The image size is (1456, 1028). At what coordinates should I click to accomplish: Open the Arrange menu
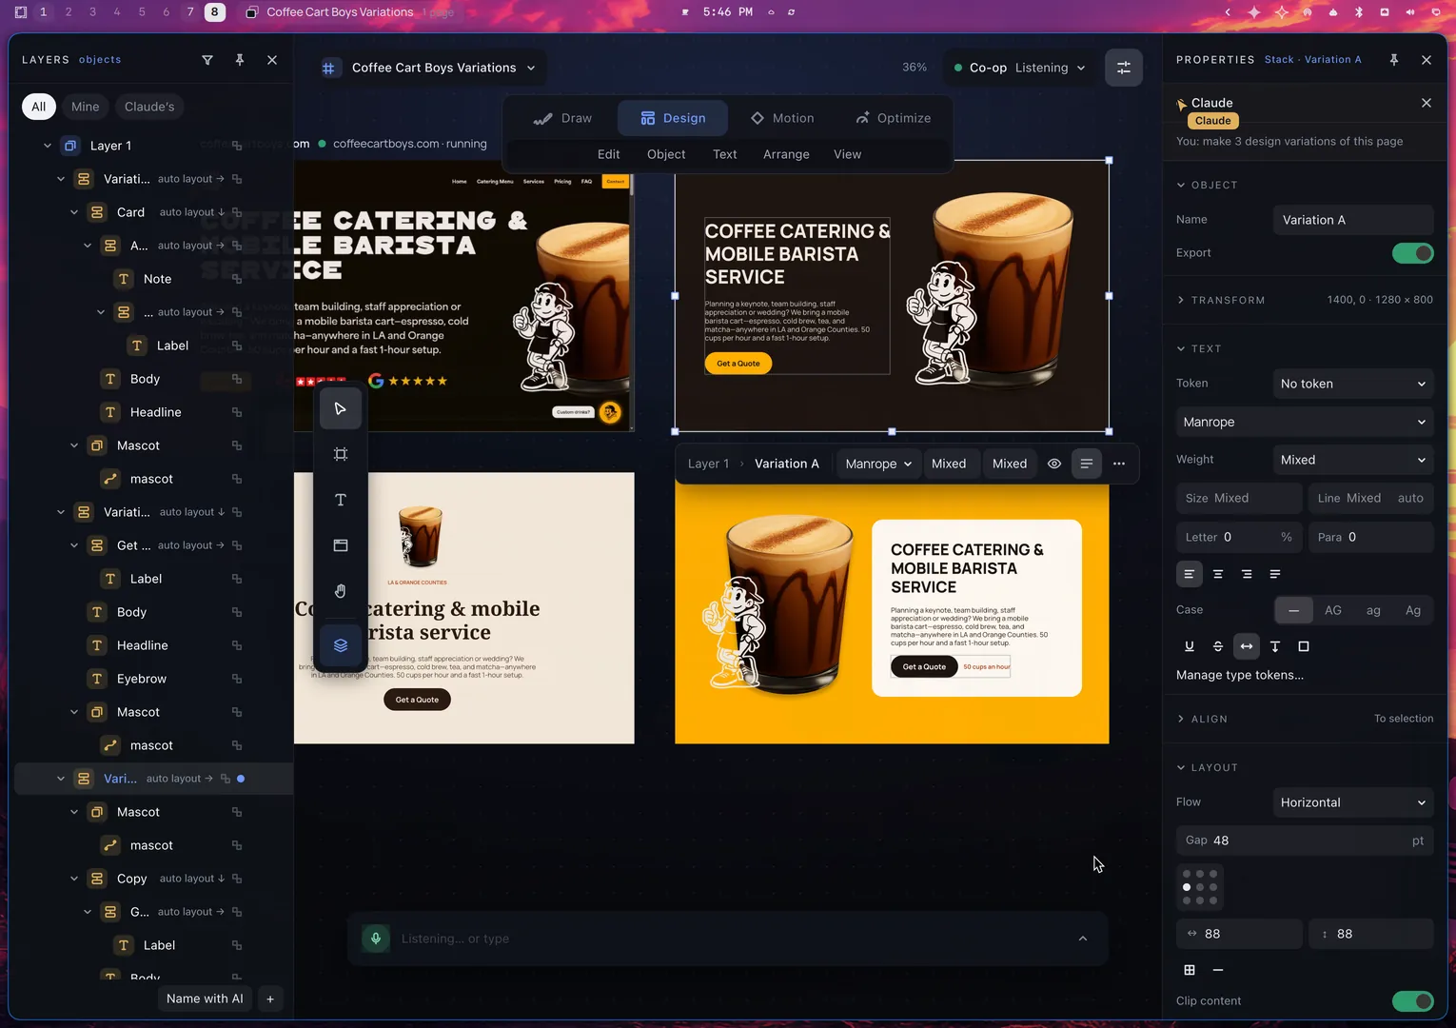(x=786, y=154)
